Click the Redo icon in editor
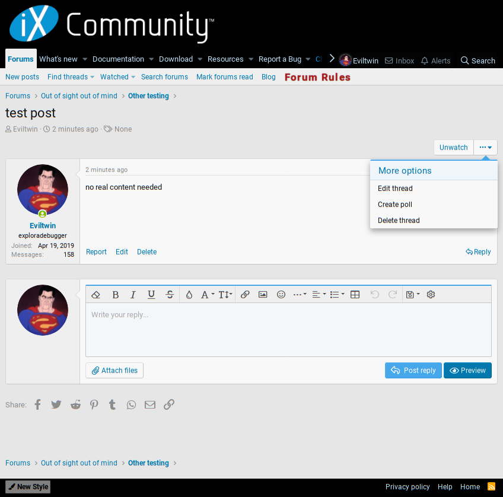Screen dimensions: 503x497 [393, 294]
